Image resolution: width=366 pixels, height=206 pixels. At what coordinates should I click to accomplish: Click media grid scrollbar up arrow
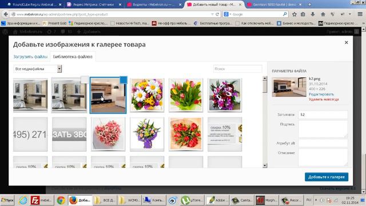265,78
